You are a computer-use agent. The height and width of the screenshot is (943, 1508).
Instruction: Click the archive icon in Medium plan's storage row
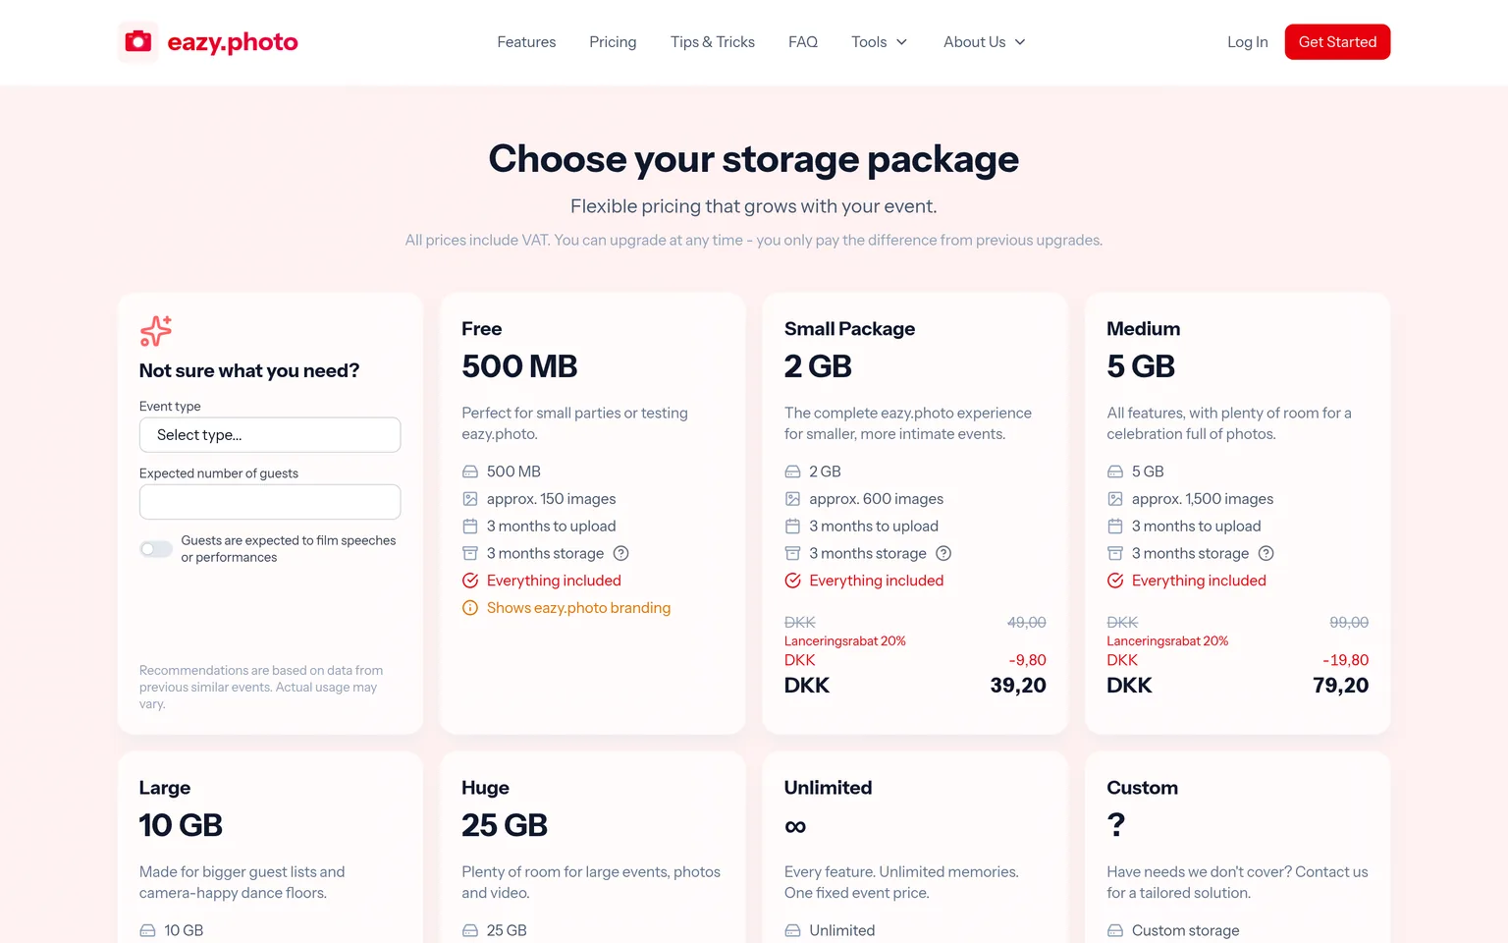[x=1115, y=553]
